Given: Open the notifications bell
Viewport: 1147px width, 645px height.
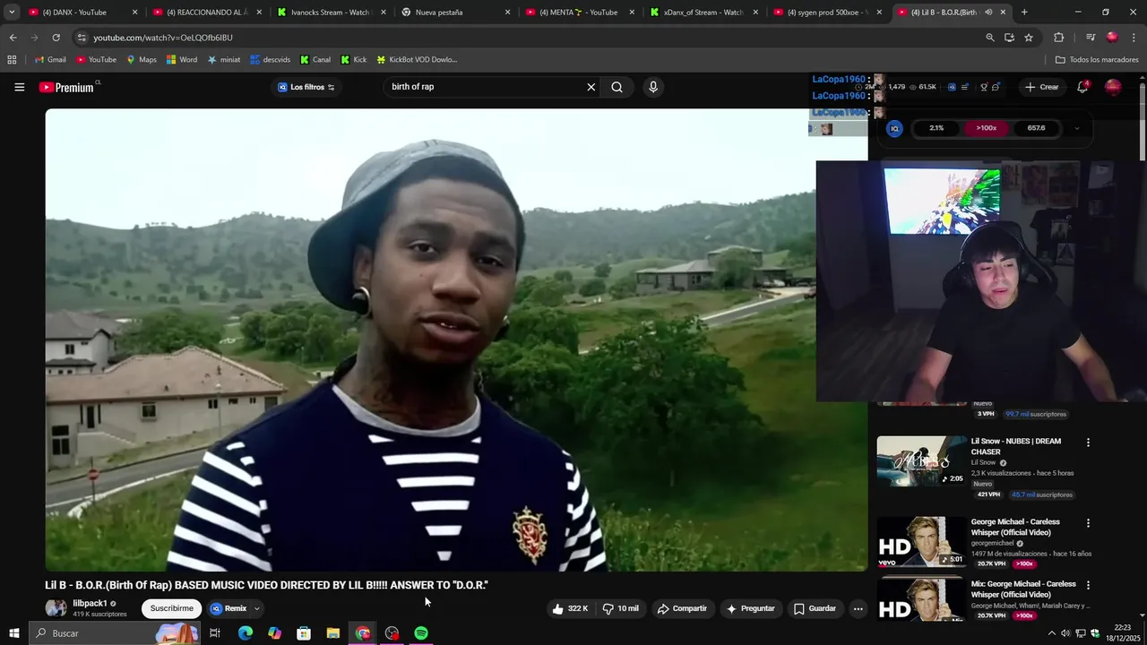Looking at the screenshot, I should tap(1082, 87).
